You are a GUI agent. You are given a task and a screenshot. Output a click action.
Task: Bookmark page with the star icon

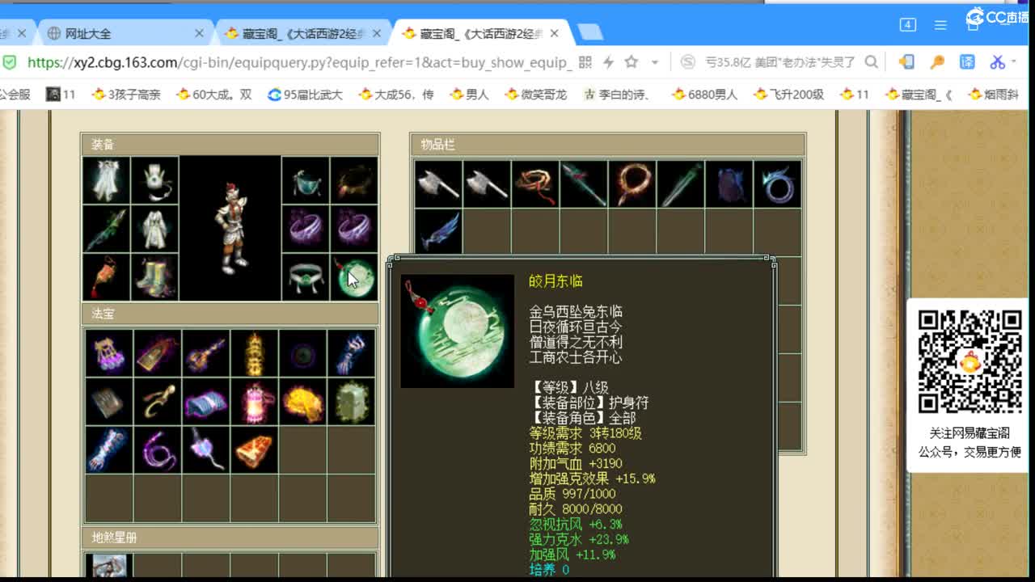pyautogui.click(x=632, y=62)
